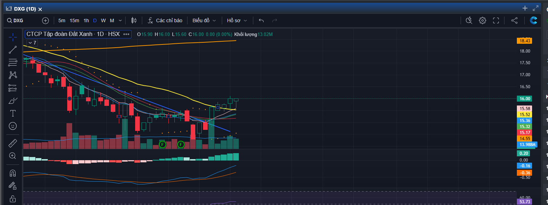
Task: Click the 14.55 orange SAR label
Action: pos(524,139)
